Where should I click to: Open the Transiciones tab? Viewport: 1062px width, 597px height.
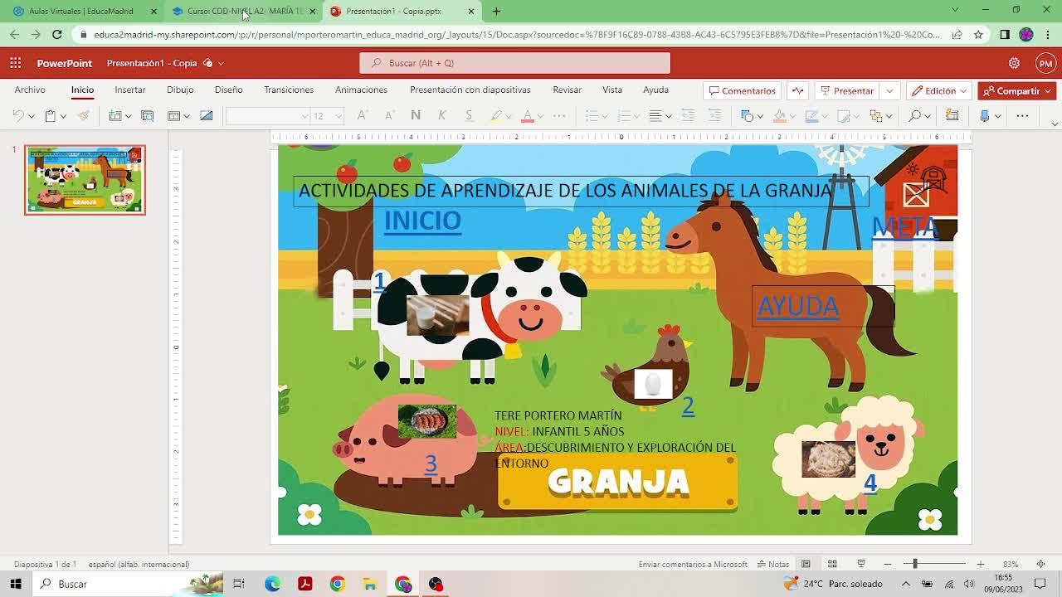(x=289, y=90)
